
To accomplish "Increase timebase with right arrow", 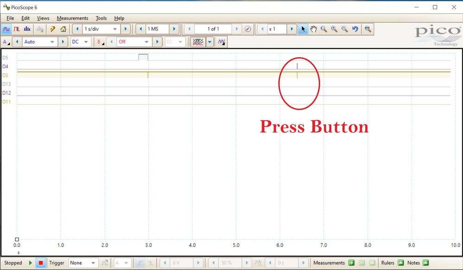I will 126,29.
